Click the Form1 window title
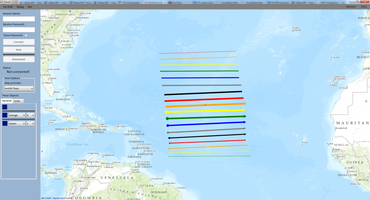370x200 pixels. tap(7, 2)
